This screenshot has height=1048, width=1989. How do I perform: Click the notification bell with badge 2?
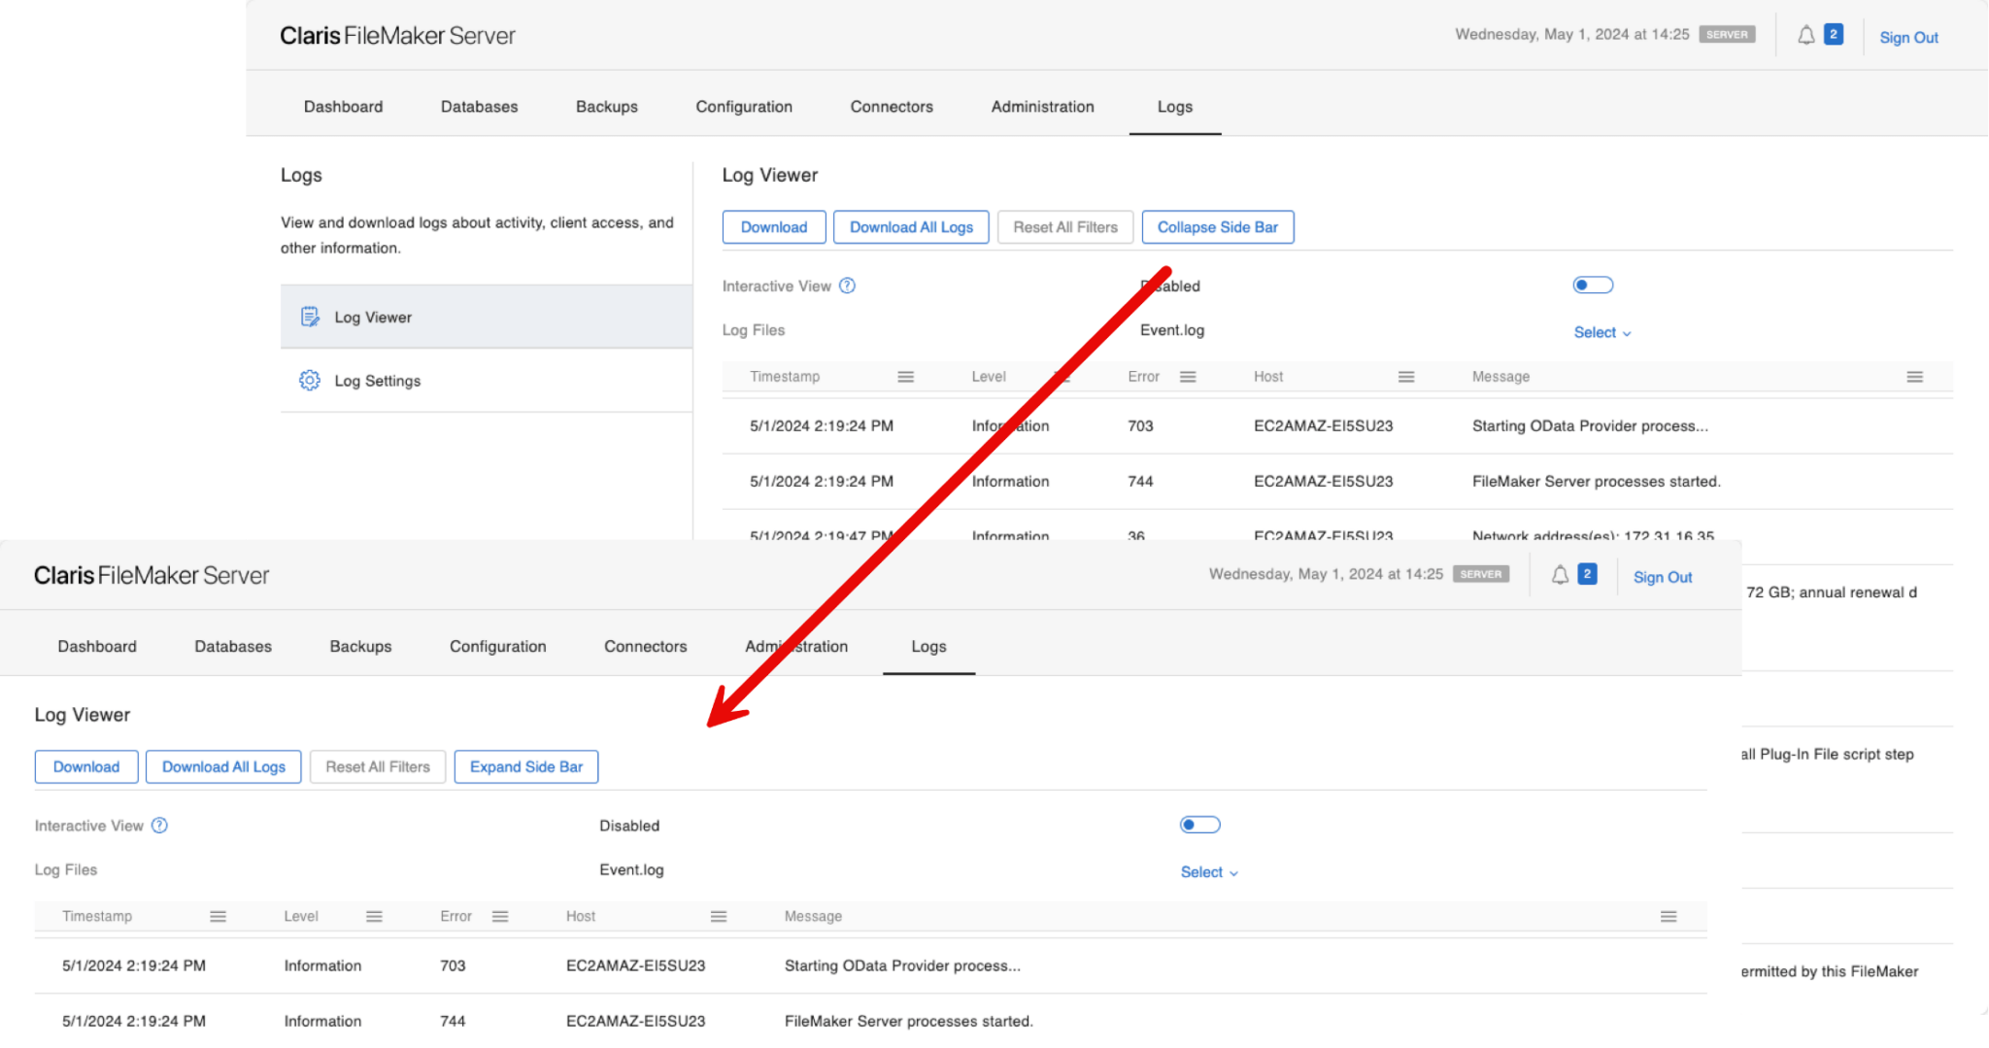click(1807, 34)
